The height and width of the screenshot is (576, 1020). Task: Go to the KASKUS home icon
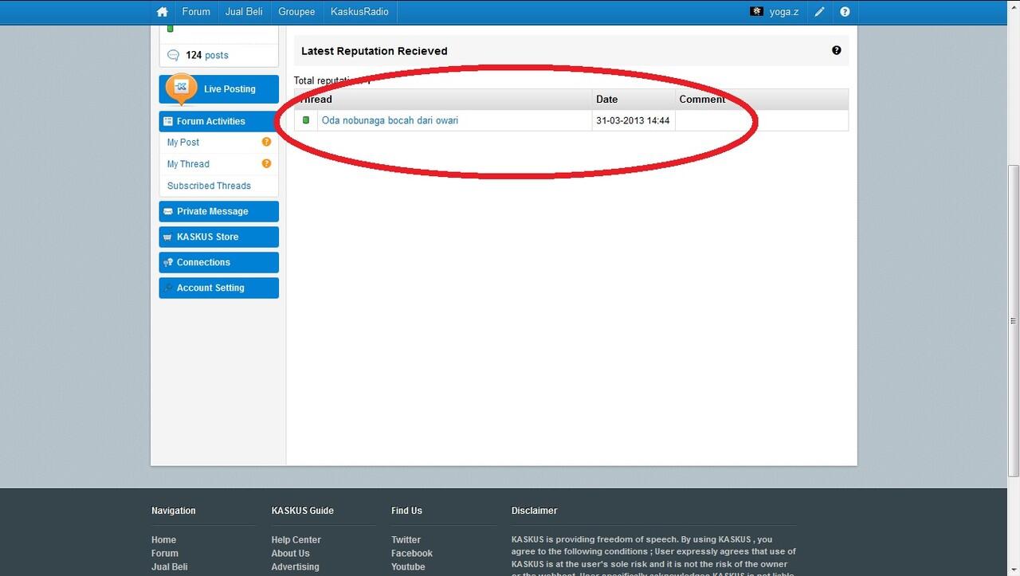(163, 12)
